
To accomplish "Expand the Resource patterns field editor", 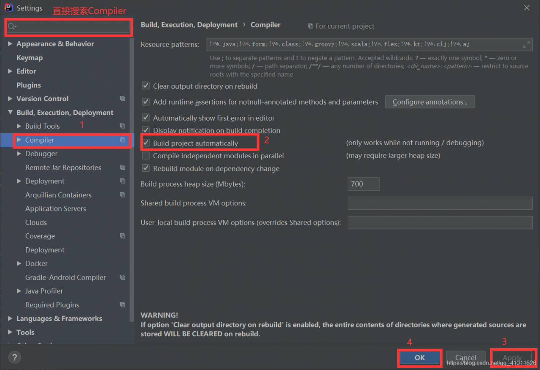I will [526, 44].
